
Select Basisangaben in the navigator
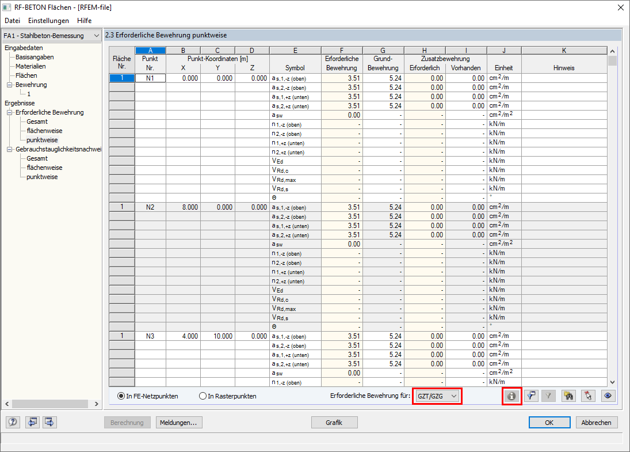(35, 57)
